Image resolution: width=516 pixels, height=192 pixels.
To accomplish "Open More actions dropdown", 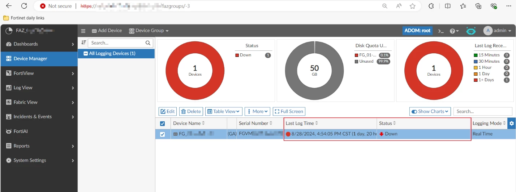I will tap(258, 111).
